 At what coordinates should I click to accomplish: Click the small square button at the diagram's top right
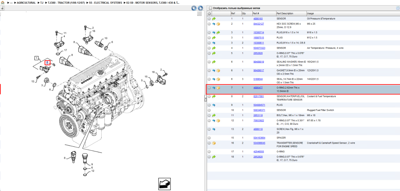tap(200, 14)
